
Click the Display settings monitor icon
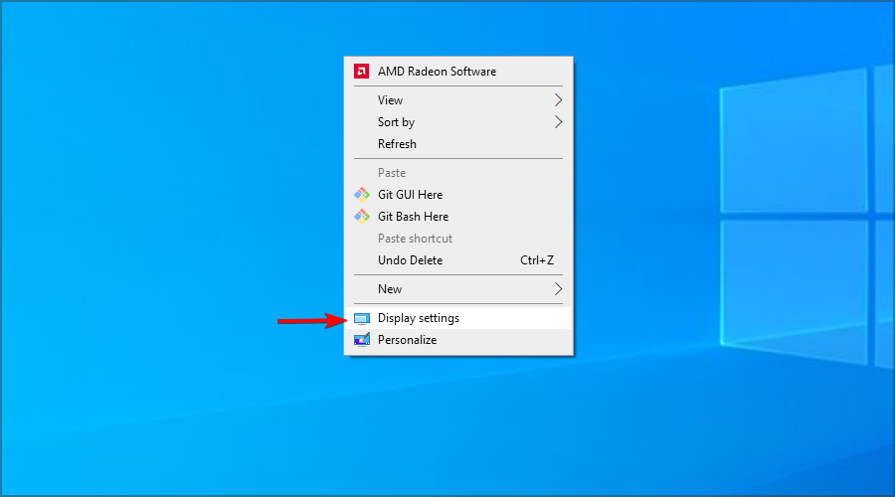tap(362, 318)
